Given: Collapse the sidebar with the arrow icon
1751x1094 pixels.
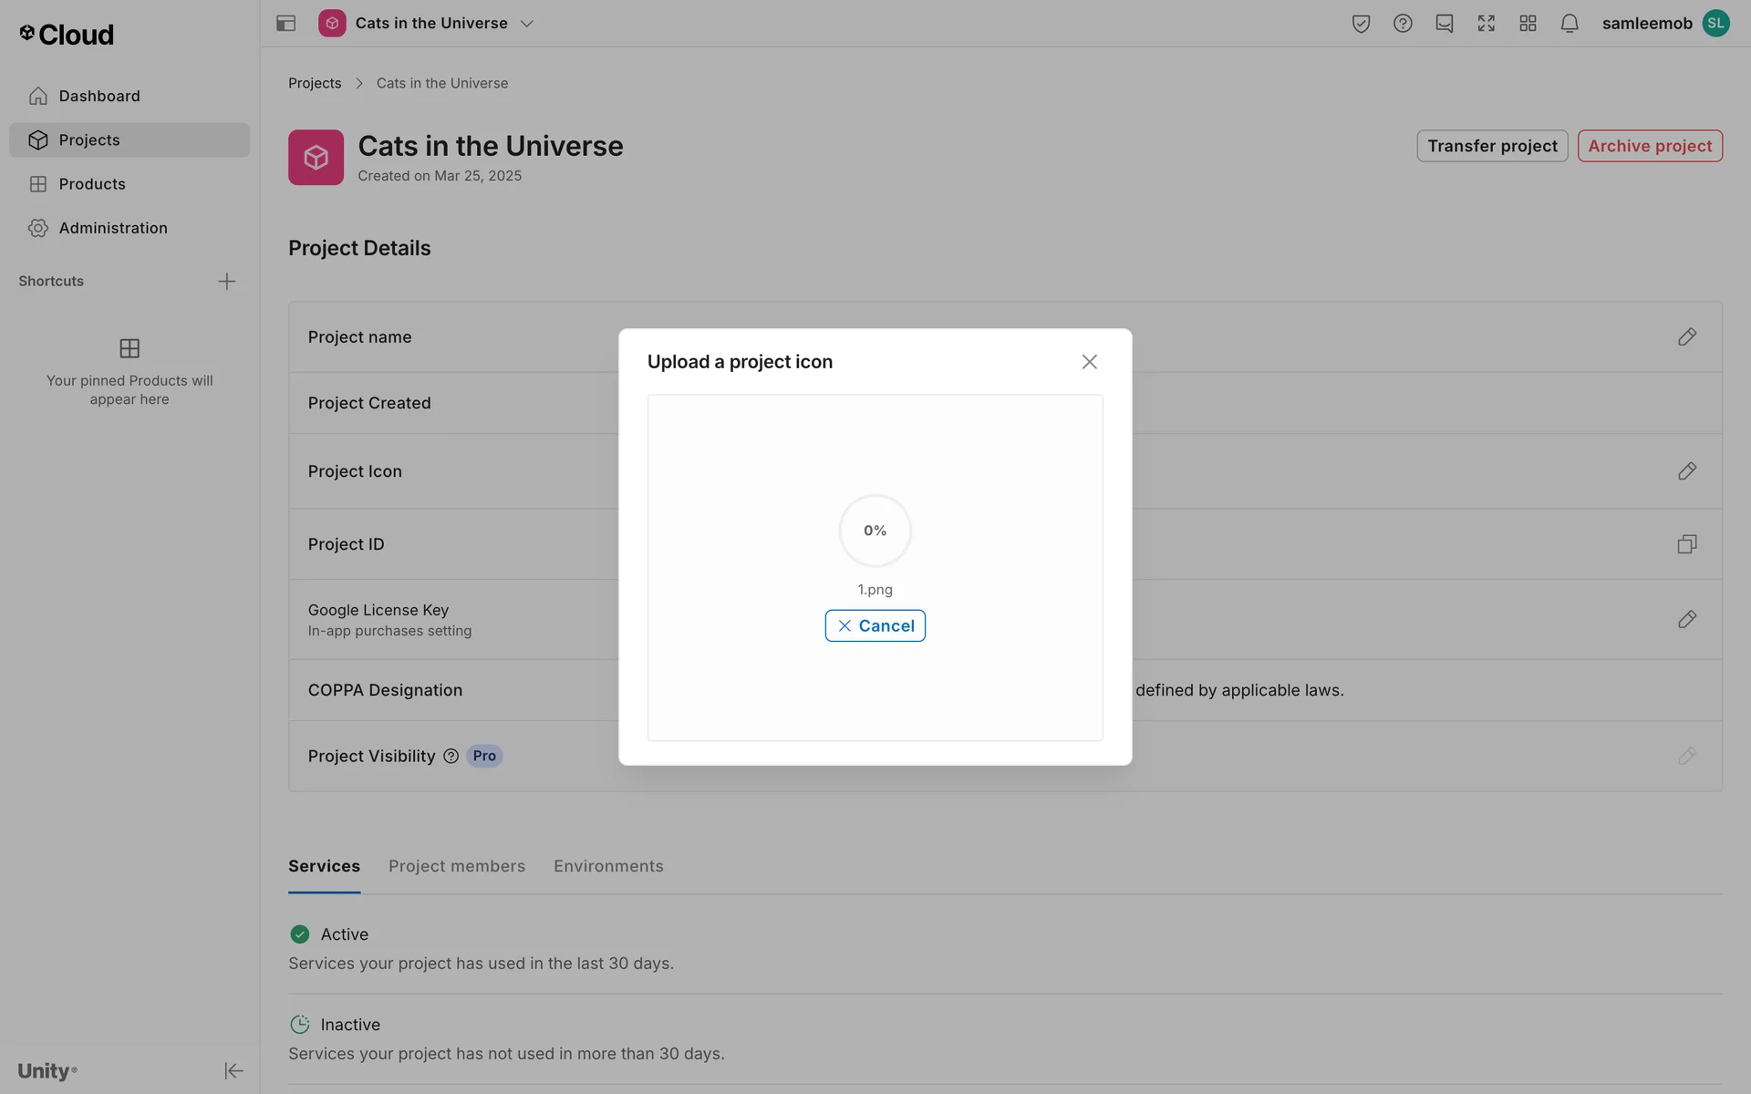Looking at the screenshot, I should tap(233, 1070).
